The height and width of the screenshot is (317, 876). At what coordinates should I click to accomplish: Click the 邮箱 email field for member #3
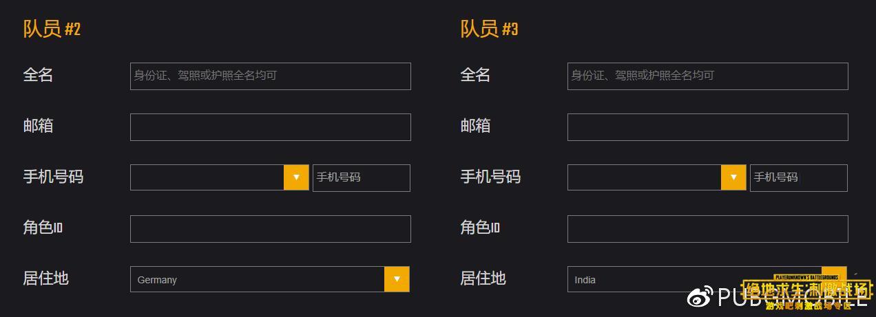coord(708,127)
